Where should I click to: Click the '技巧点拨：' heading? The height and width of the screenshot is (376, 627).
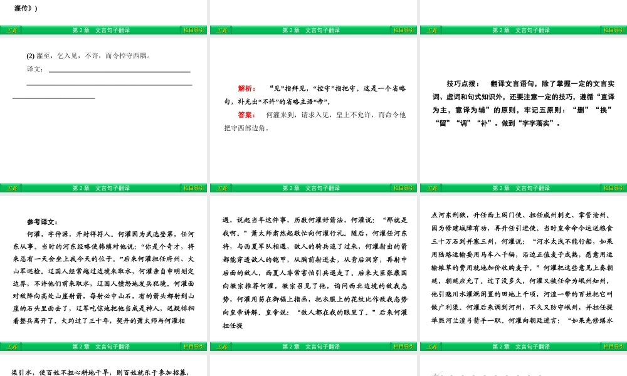pyautogui.click(x=462, y=83)
